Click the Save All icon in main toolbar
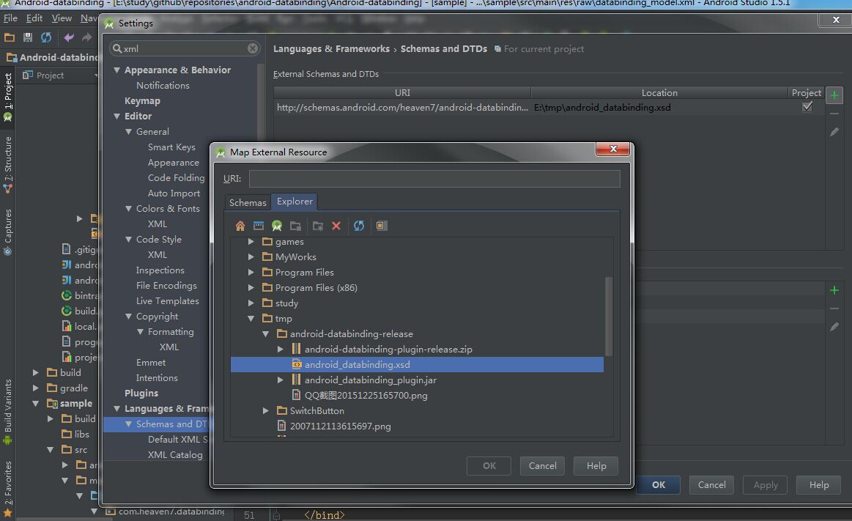 28,37
